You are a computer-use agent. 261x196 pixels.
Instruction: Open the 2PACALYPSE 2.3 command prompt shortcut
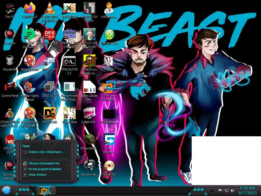point(69,65)
